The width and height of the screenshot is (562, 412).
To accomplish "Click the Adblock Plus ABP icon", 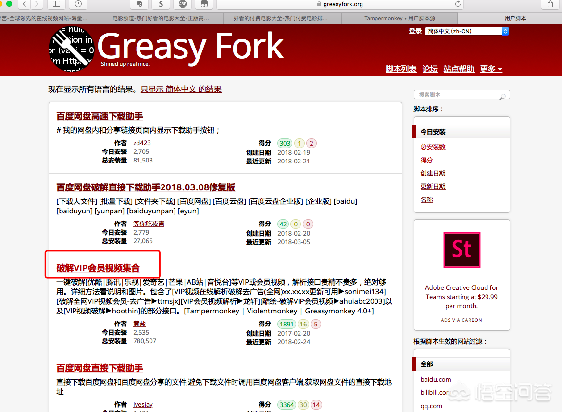I will coord(183,4).
